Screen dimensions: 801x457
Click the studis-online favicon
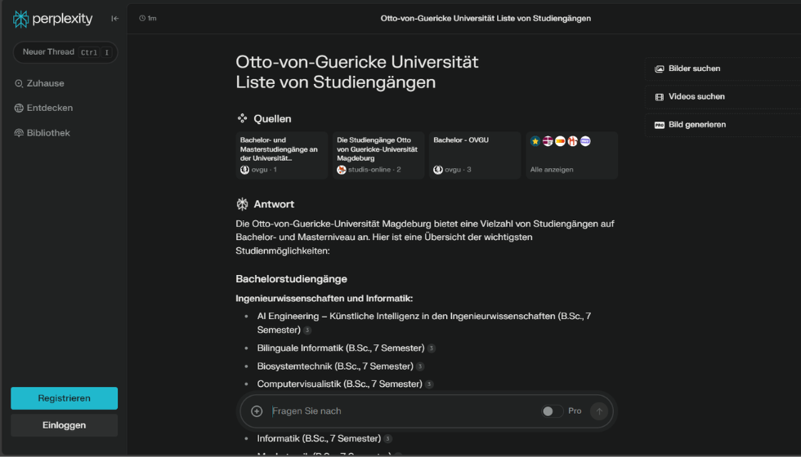pos(342,170)
